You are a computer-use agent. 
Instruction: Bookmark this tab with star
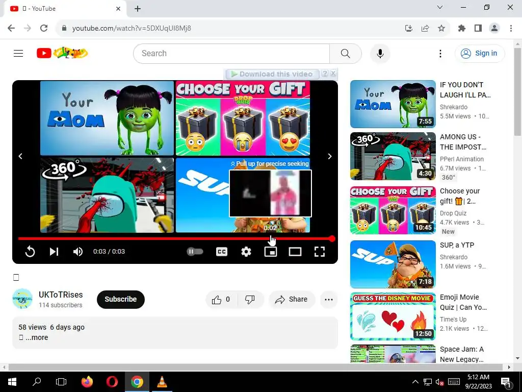click(x=441, y=29)
